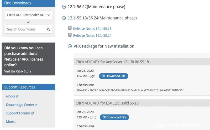Collapse VPX Package for New Installation

(70, 46)
